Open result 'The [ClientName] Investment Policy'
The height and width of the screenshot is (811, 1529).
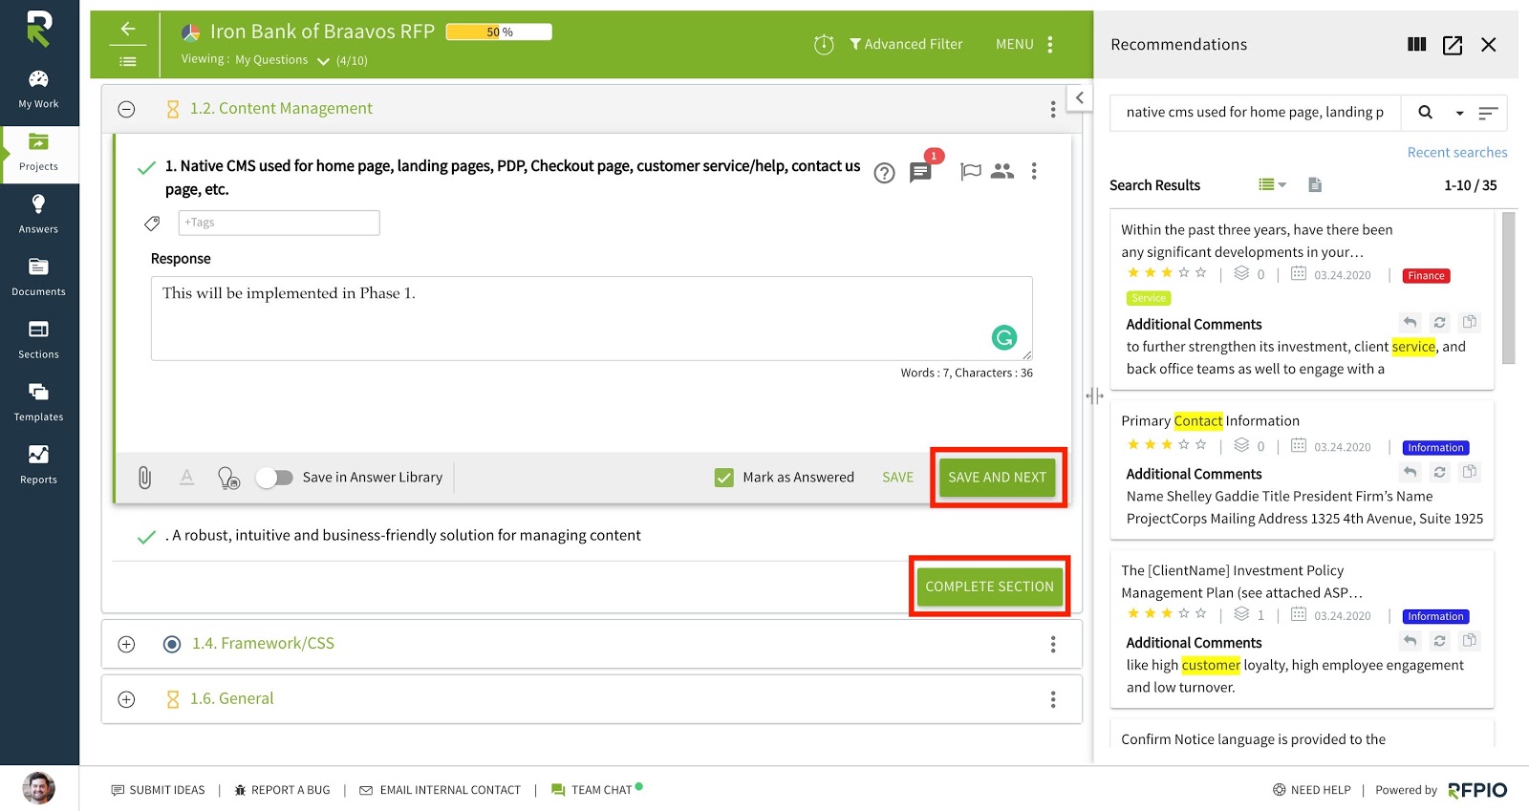pos(1242,582)
